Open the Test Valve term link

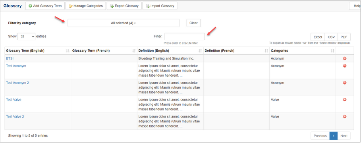point(14,100)
